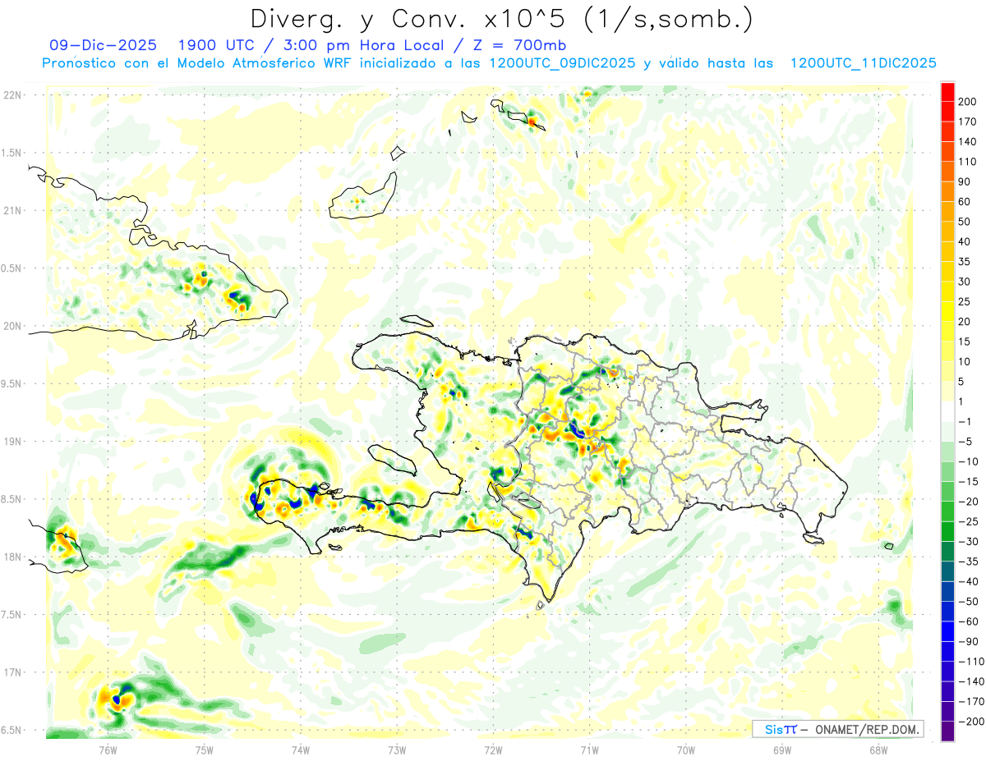Click the positive "35" color scale value
Screen dimensions: 986x761
(965, 262)
